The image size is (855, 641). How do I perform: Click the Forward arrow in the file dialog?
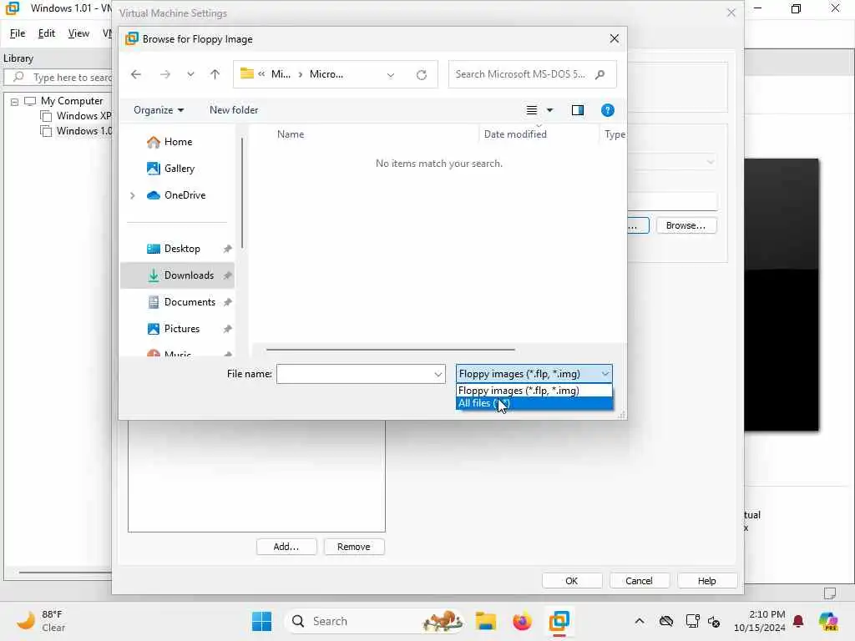(164, 74)
